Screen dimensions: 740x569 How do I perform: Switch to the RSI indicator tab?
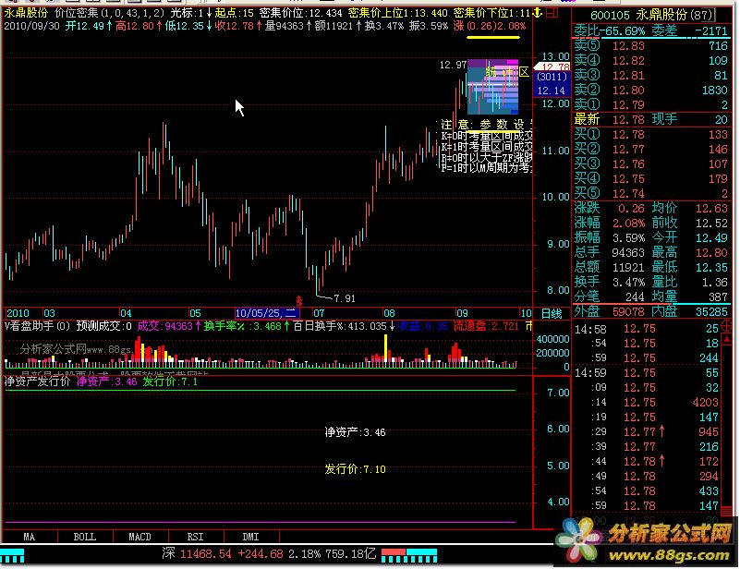click(195, 537)
